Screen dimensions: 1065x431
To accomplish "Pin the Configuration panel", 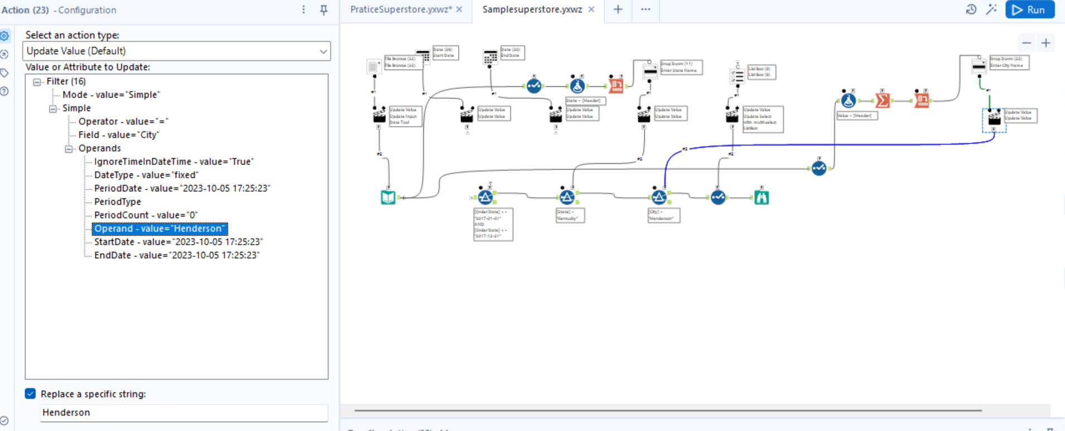I will point(324,9).
